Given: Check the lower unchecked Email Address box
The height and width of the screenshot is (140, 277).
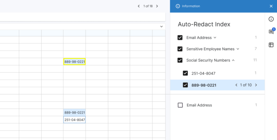Looking at the screenshot, I should coord(180,105).
